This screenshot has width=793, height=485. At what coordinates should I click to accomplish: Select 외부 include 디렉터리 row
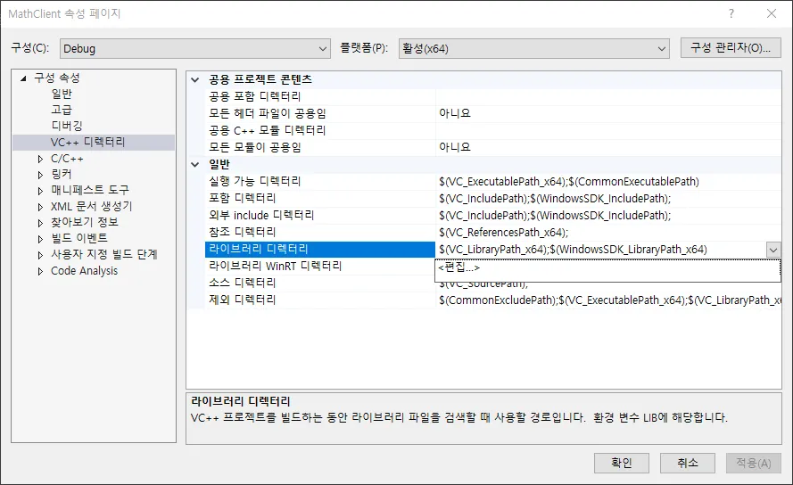493,216
